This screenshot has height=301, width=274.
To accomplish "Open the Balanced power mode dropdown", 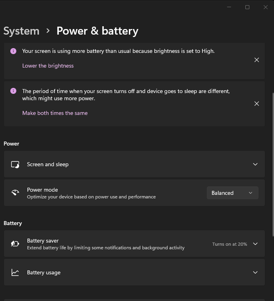I will coord(232,193).
